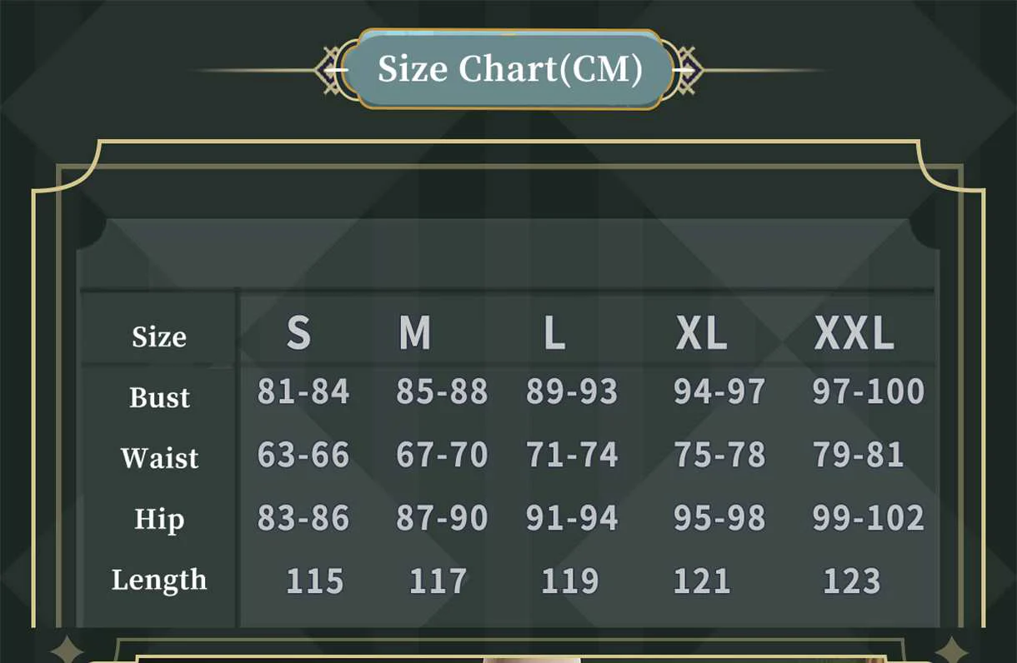Viewport: 1017px width, 663px height.
Task: Click the Length row label
Action: pyautogui.click(x=159, y=580)
